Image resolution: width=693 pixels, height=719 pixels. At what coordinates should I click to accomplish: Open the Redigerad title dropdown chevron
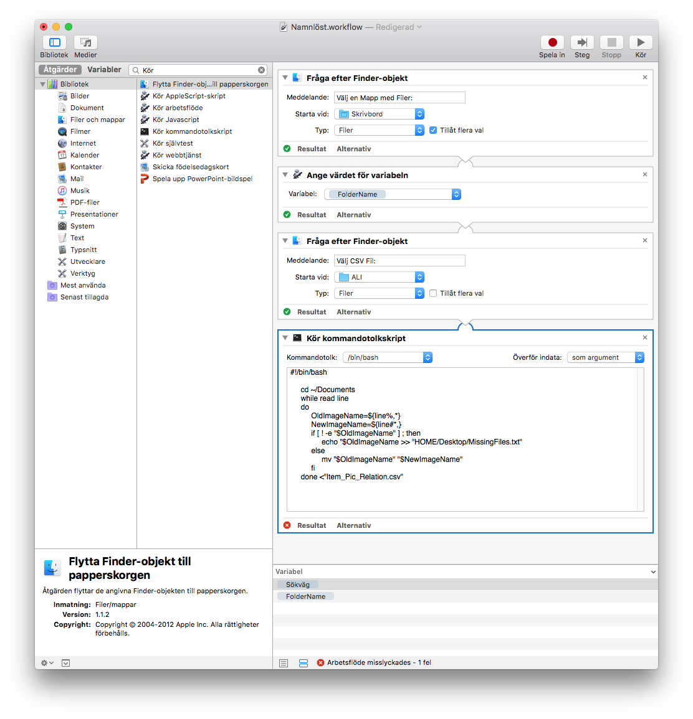click(419, 27)
